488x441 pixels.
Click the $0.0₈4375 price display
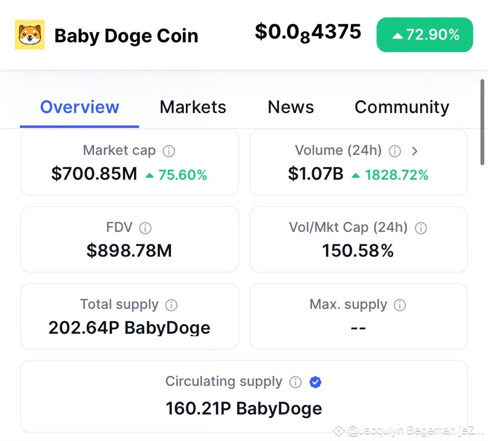tap(308, 32)
